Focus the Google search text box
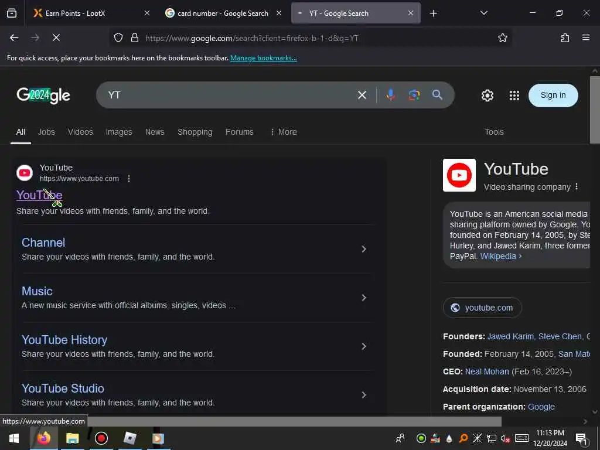The image size is (600, 450). pyautogui.click(x=230, y=95)
